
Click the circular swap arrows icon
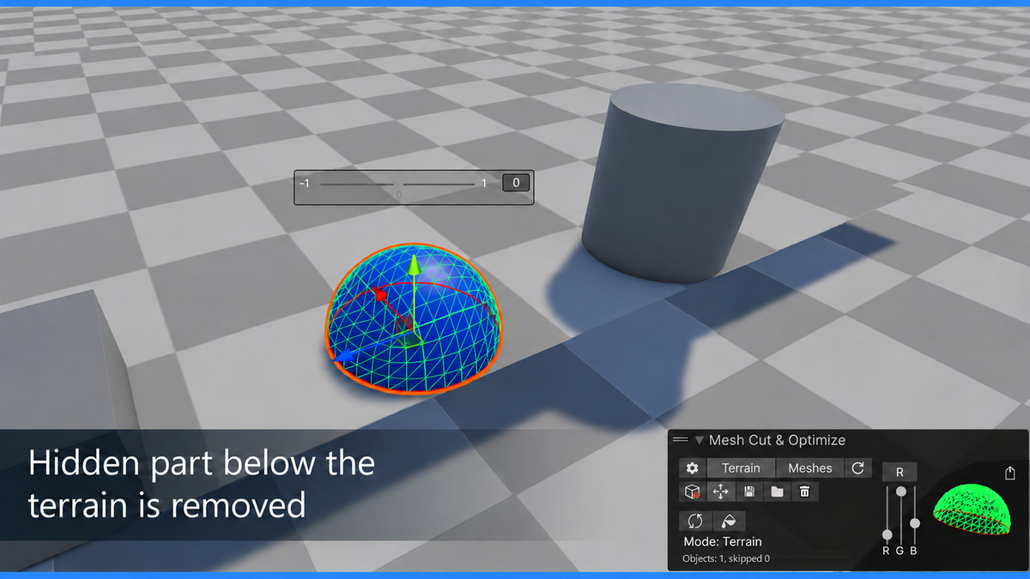(695, 521)
